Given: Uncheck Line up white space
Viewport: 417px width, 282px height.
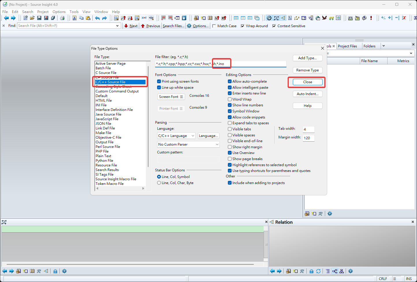Looking at the screenshot, I should click(x=159, y=88).
